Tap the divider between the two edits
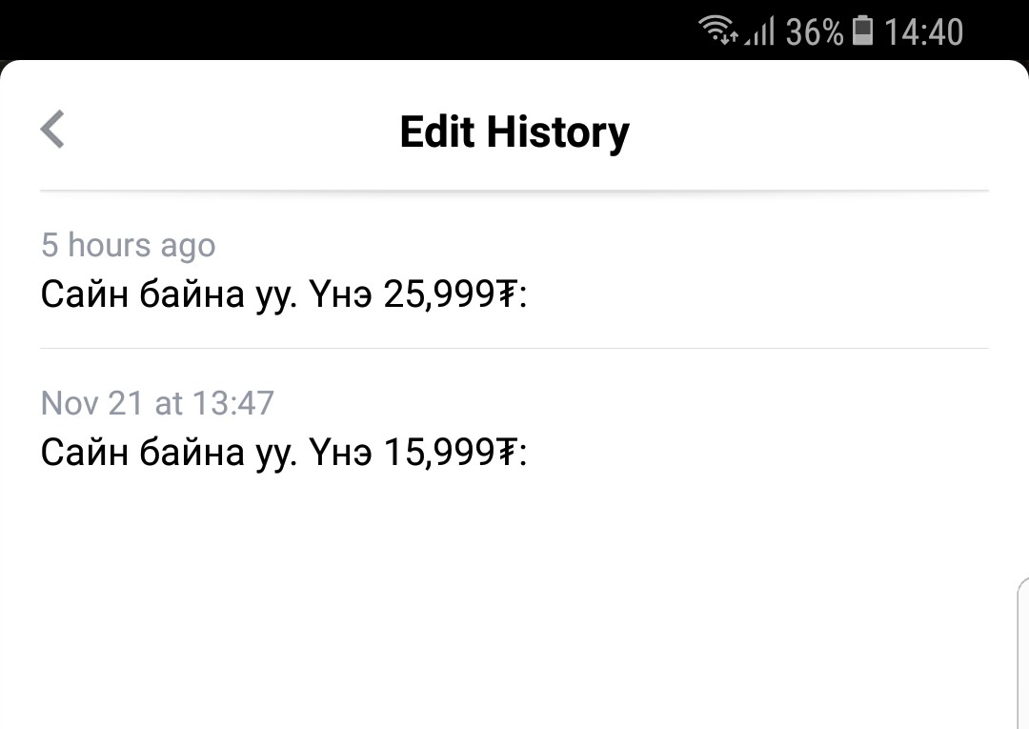 pos(514,349)
